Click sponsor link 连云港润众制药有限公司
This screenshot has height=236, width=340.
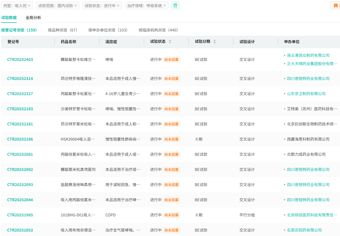pos(308,55)
